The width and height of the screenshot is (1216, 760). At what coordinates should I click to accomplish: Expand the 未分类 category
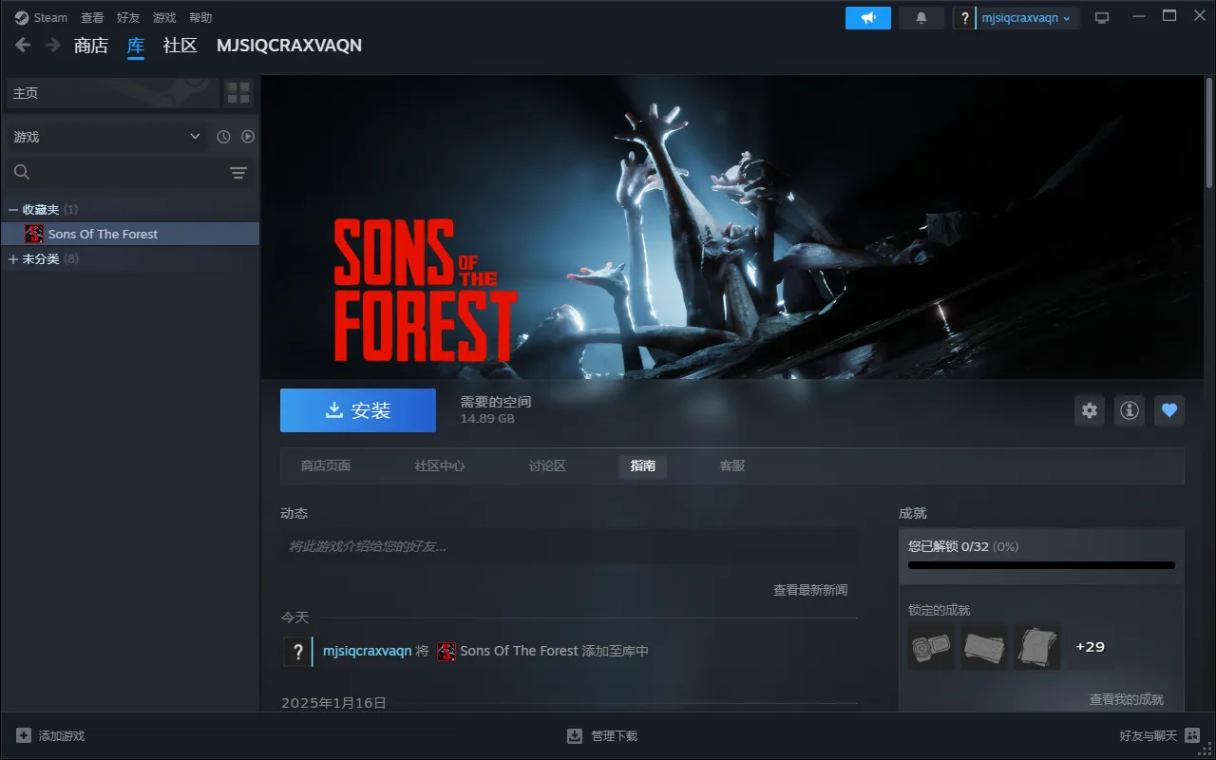coord(13,258)
